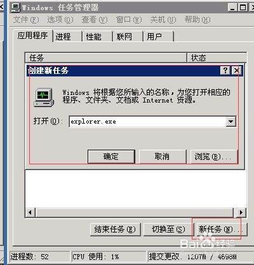This screenshot has height=265, width=254.
Task: Click the horizontal scrollbar track
Action: tap(134, 212)
